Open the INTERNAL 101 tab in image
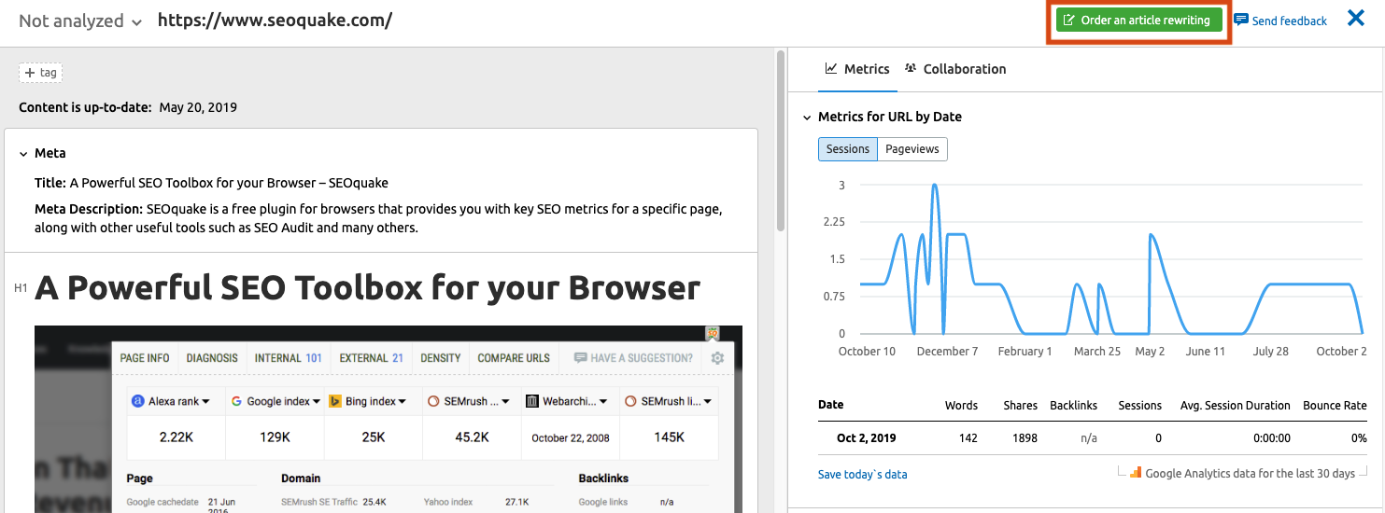Viewport: 1385px width, 513px height. coord(289,358)
